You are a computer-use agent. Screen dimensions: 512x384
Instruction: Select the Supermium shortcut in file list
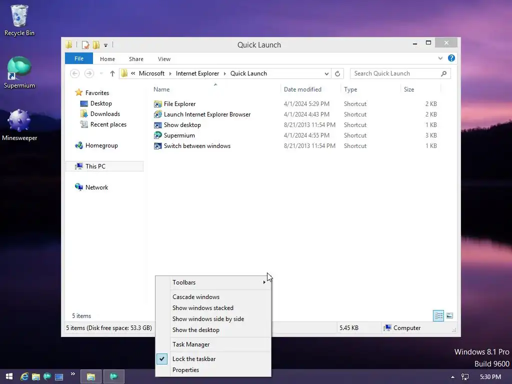coord(174,135)
